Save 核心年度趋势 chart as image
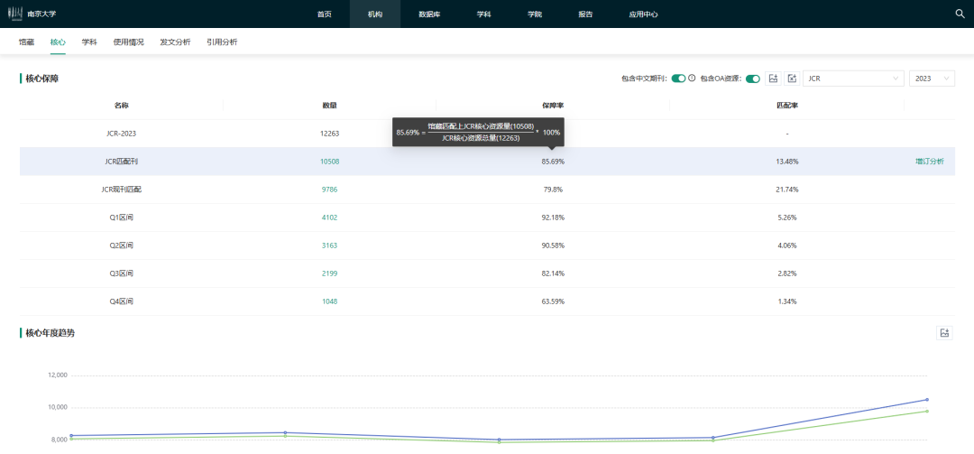This screenshot has width=974, height=454. click(944, 333)
